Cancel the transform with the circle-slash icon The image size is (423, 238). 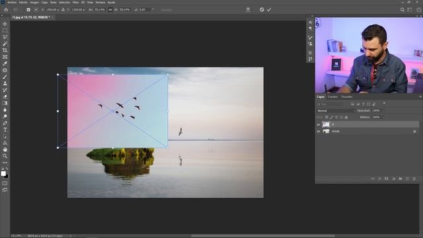click(262, 9)
